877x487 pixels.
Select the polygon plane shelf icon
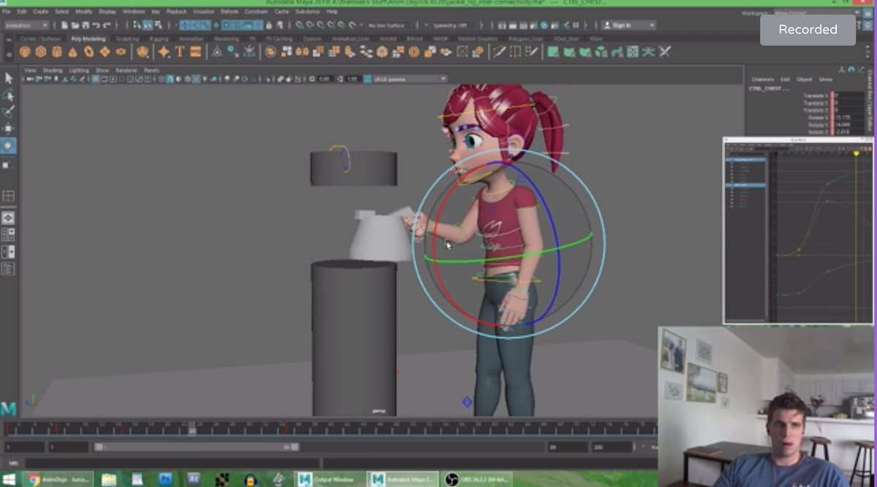point(105,52)
